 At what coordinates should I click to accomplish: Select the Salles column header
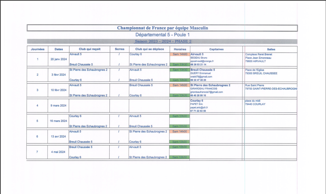pyautogui.click(x=271, y=49)
